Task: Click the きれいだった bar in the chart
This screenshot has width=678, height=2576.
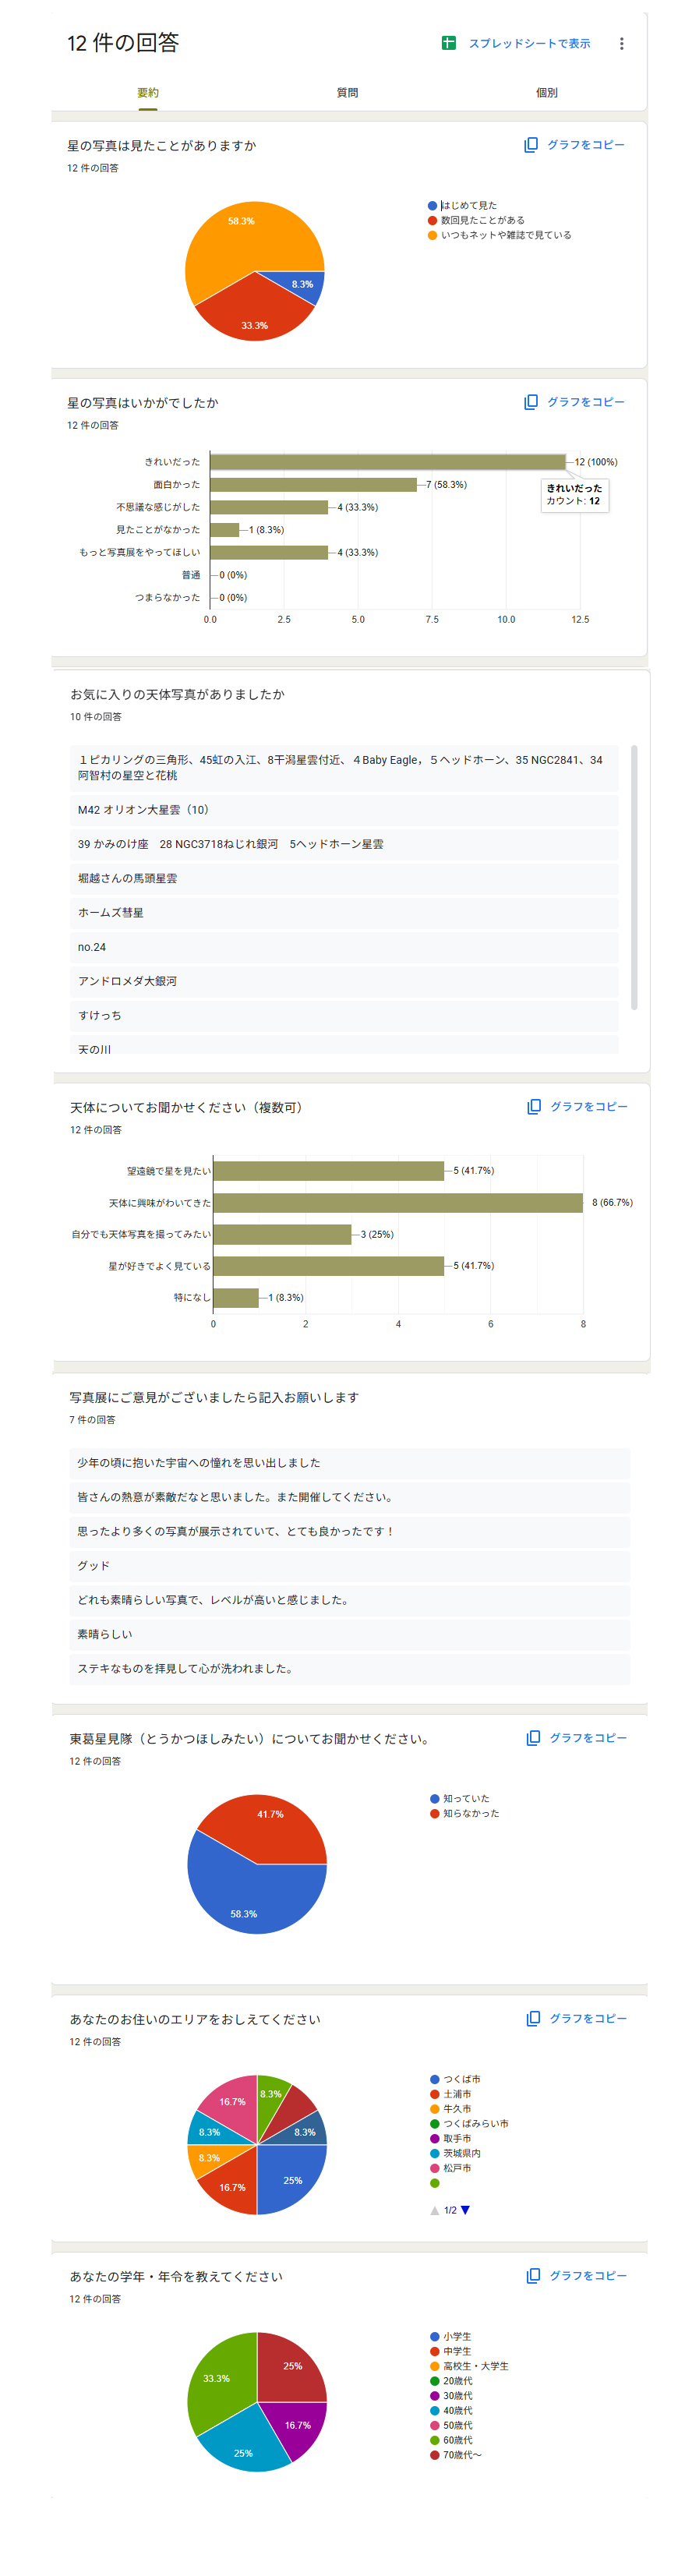Action: click(387, 462)
